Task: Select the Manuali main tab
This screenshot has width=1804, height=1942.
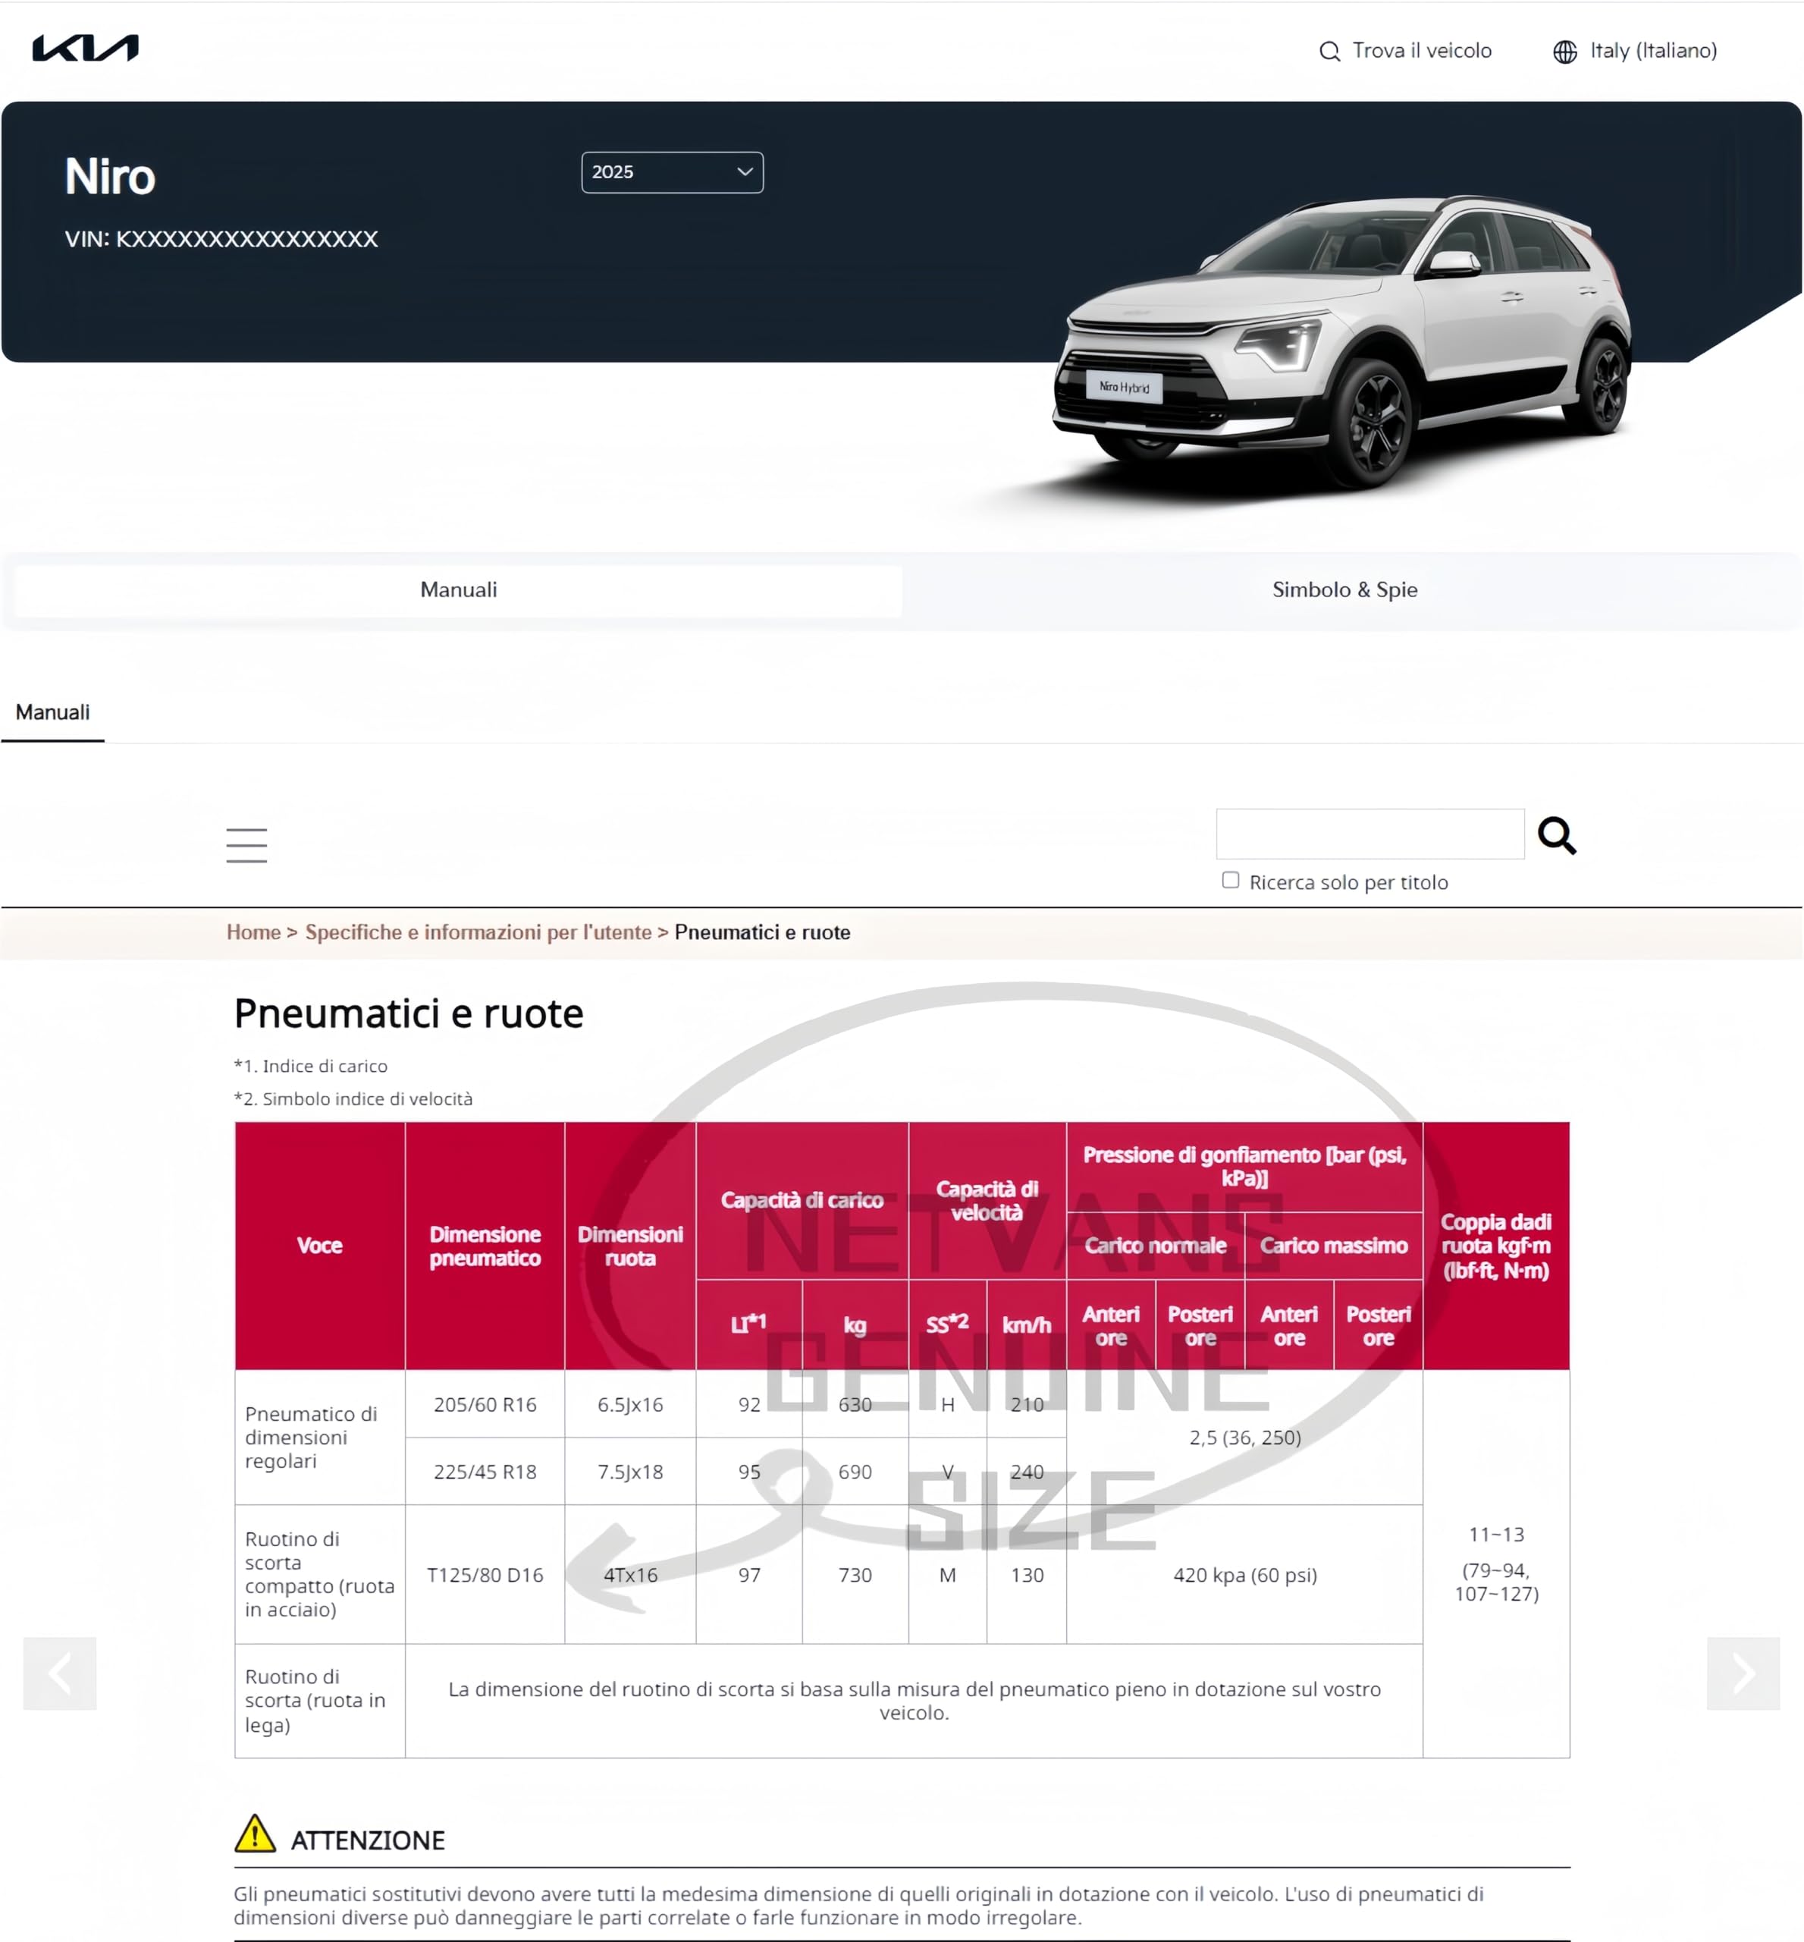Action: (458, 589)
